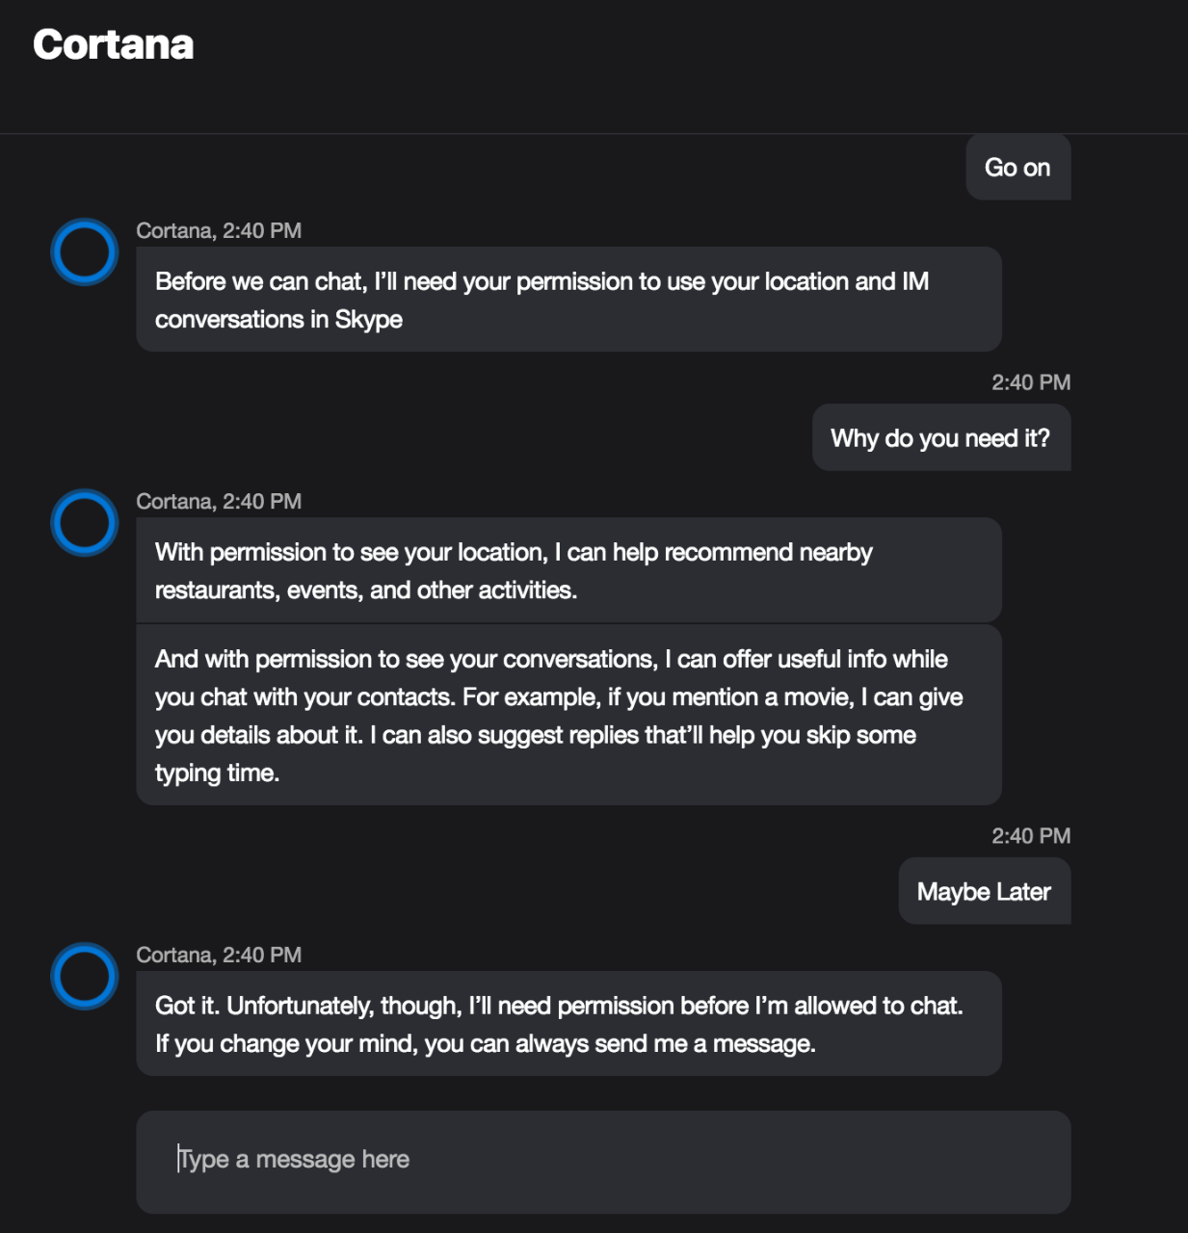This screenshot has width=1188, height=1233.
Task: Click the 2:40 PM timestamp above 'Maybe Later'
Action: pos(1031,836)
